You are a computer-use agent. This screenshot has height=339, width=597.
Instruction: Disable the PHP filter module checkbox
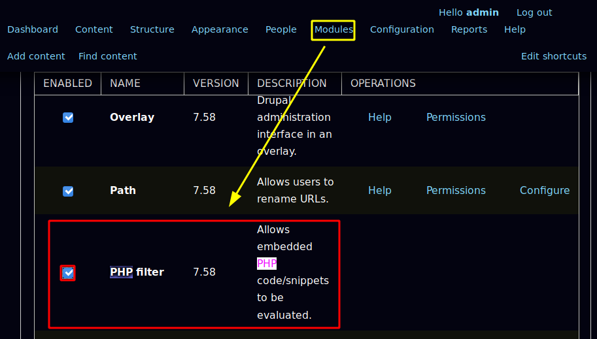(68, 272)
